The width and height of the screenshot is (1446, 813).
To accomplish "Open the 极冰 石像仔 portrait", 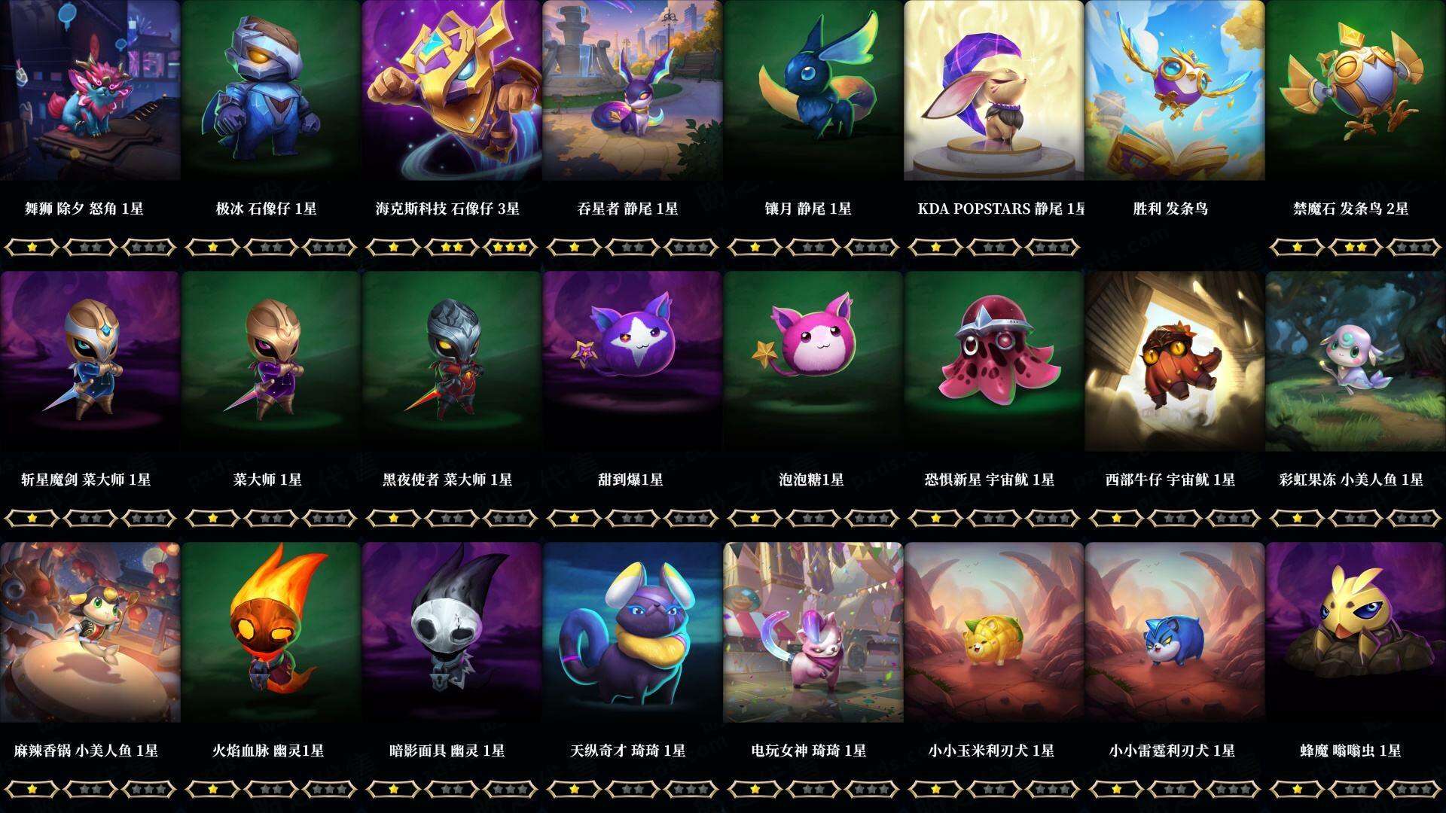I will (271, 90).
